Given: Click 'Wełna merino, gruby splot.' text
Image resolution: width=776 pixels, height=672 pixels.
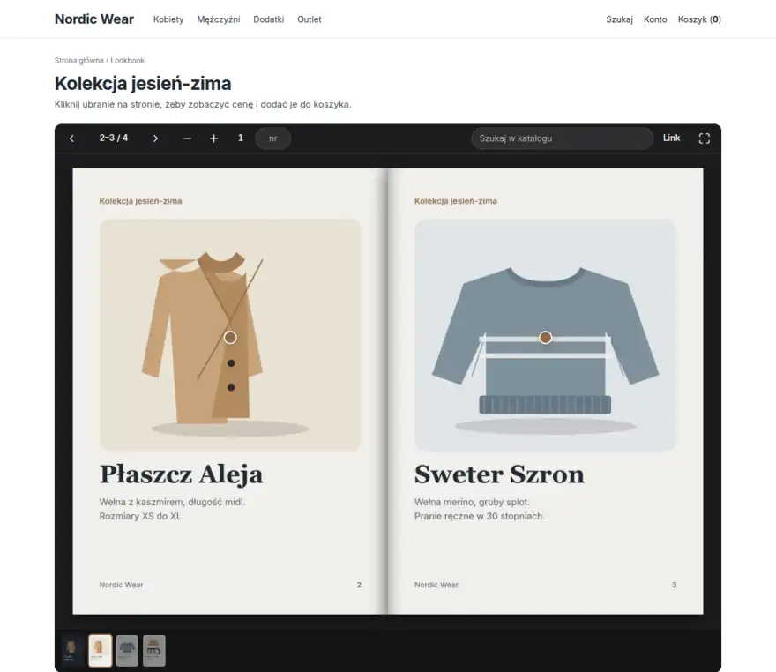Looking at the screenshot, I should tap(472, 502).
